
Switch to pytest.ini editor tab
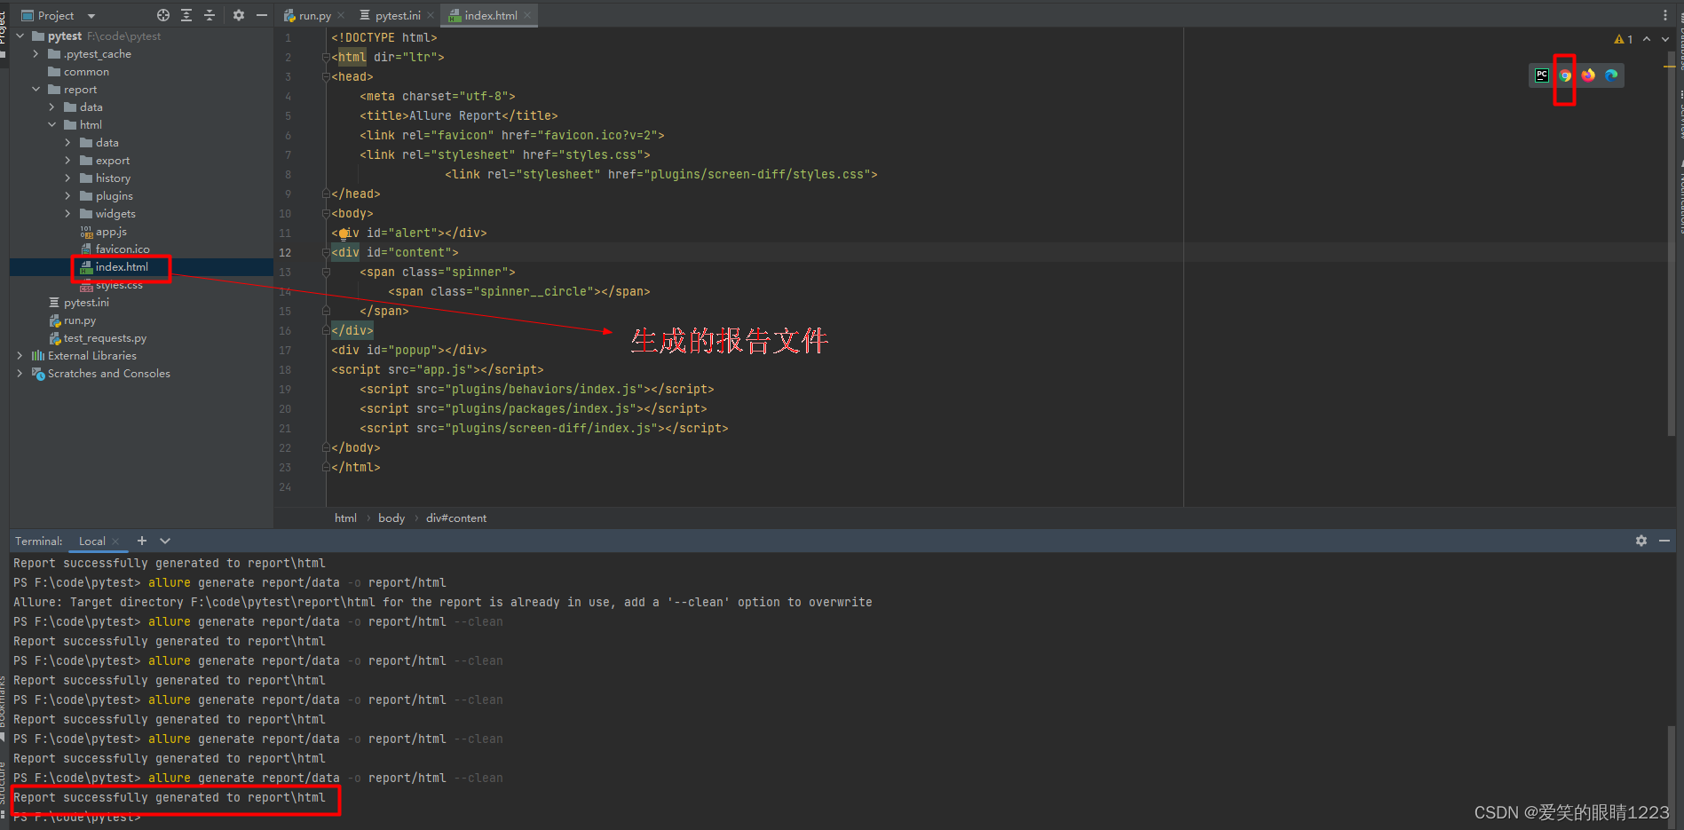pyautogui.click(x=397, y=15)
